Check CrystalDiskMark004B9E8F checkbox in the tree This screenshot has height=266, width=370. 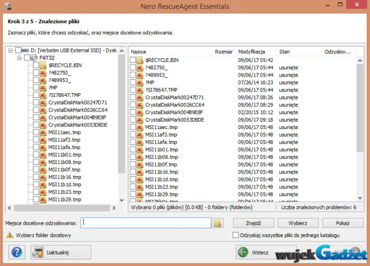[36, 117]
